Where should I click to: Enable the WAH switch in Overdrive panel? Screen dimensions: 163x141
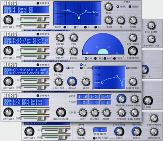(x=68, y=68)
